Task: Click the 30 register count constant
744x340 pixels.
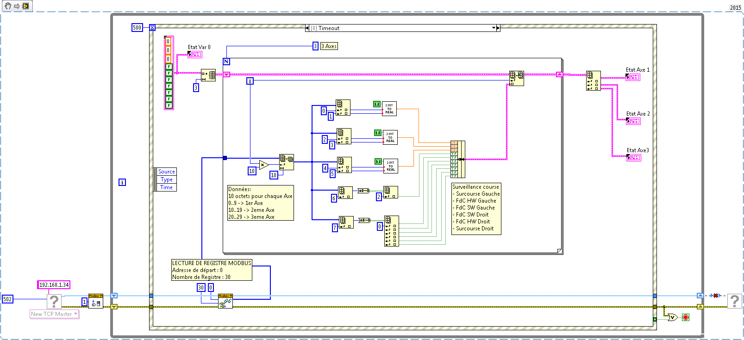Action: [x=201, y=288]
